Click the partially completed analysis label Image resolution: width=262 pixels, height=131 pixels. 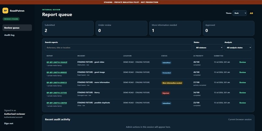click(200, 85)
